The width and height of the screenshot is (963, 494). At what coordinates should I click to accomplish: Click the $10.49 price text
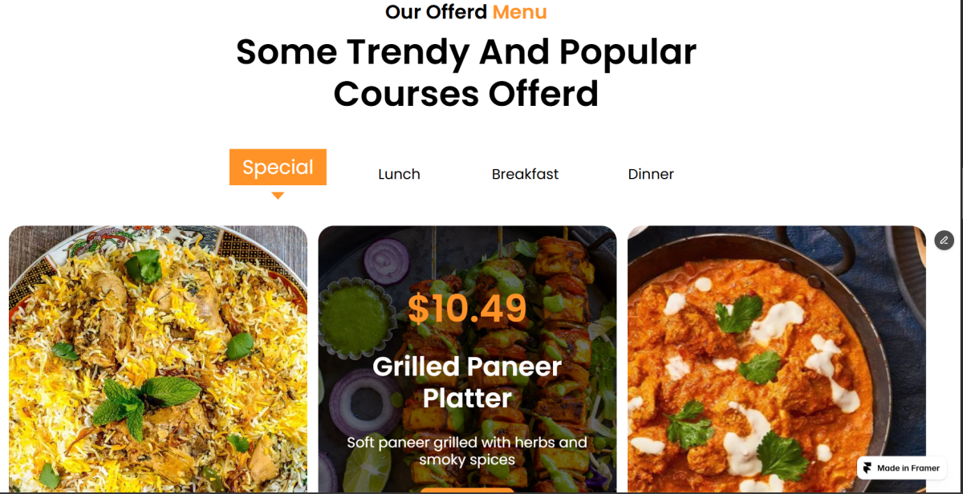[467, 308]
